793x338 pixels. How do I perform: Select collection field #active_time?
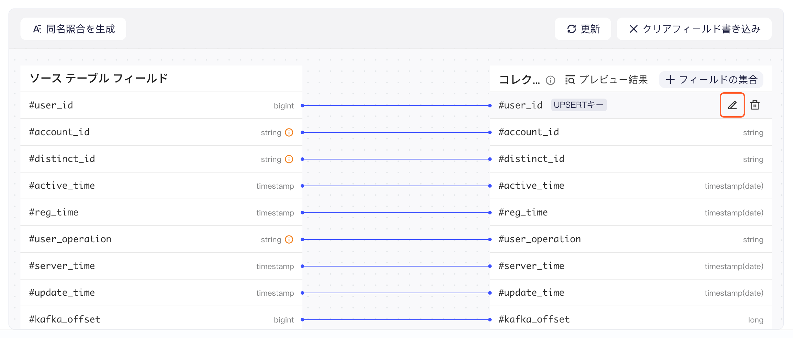pos(631,186)
